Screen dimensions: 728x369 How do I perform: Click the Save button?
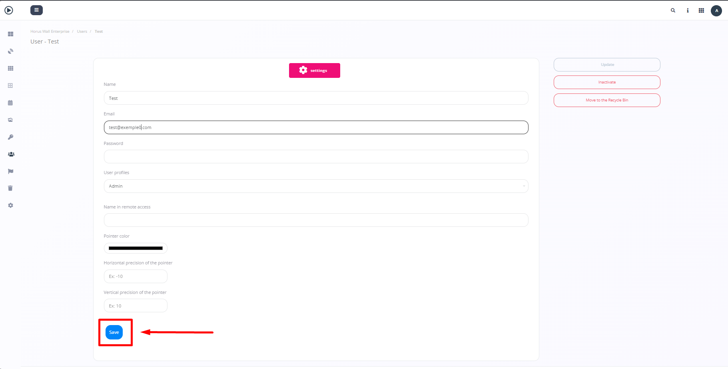tap(114, 332)
